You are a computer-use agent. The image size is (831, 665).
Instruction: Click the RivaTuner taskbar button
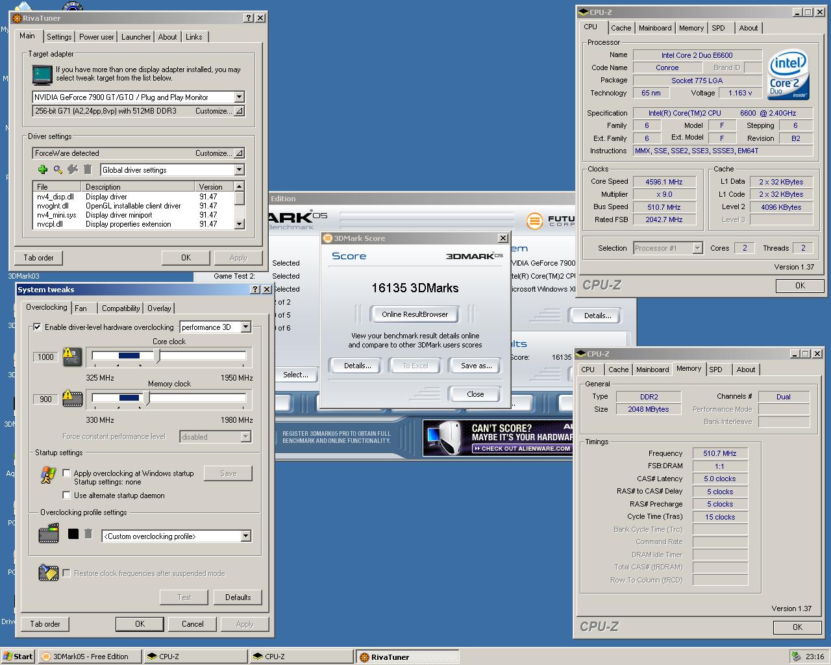(408, 657)
